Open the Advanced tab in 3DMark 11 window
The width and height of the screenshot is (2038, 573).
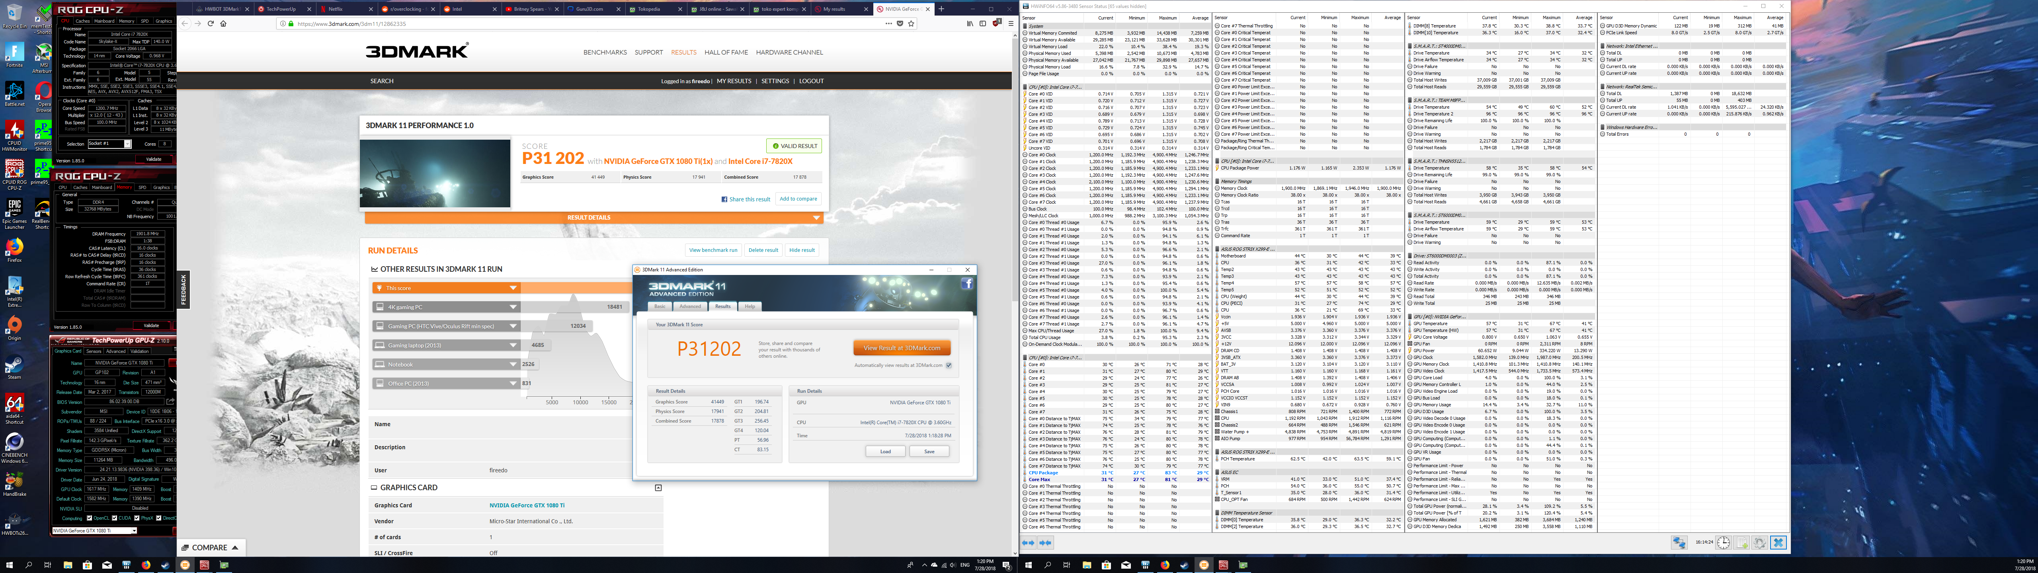click(690, 306)
